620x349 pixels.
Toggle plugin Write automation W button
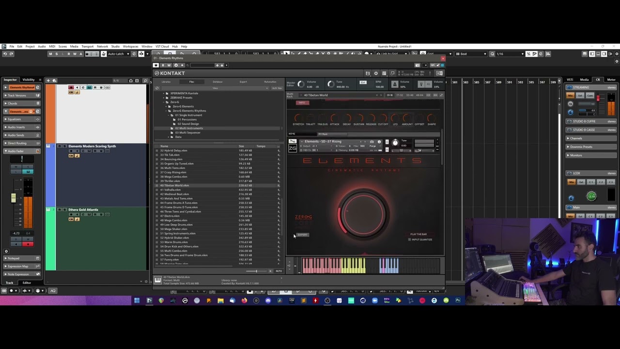click(x=169, y=65)
